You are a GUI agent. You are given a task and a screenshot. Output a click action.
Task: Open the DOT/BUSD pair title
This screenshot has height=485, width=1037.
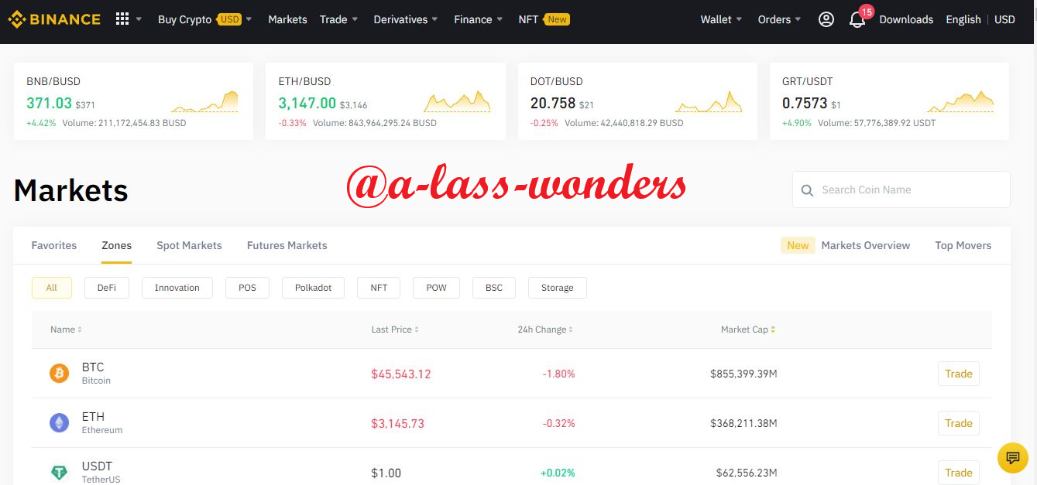pos(557,81)
